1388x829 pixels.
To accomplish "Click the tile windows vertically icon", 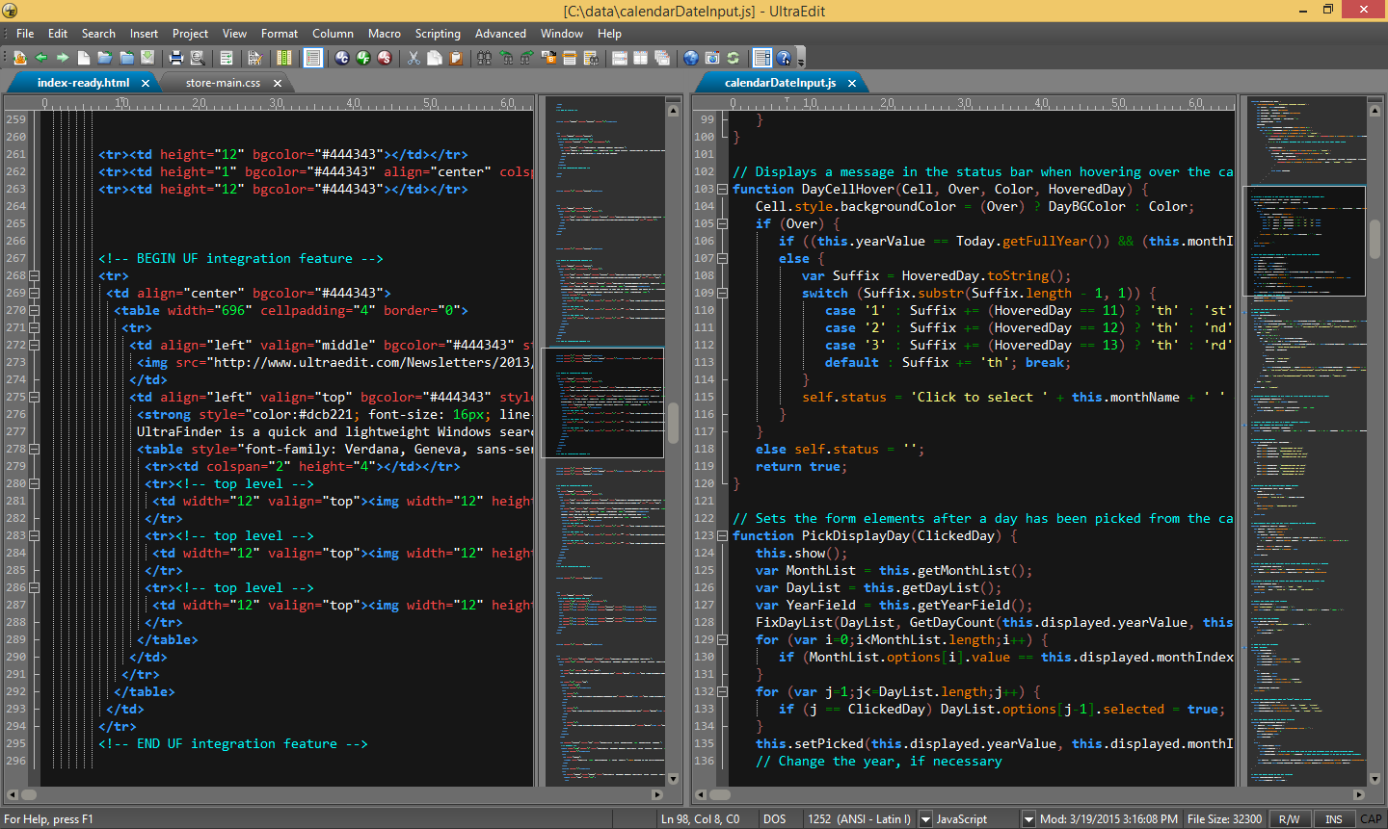I will click(x=640, y=58).
